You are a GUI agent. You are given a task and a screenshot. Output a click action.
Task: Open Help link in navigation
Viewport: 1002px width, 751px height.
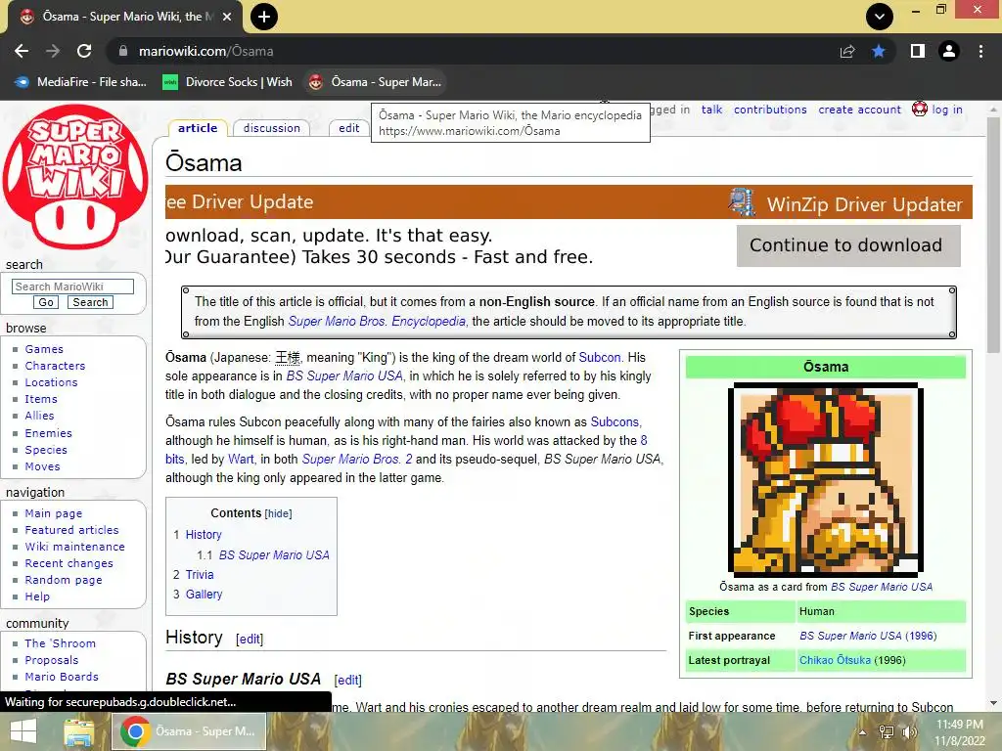click(x=37, y=596)
